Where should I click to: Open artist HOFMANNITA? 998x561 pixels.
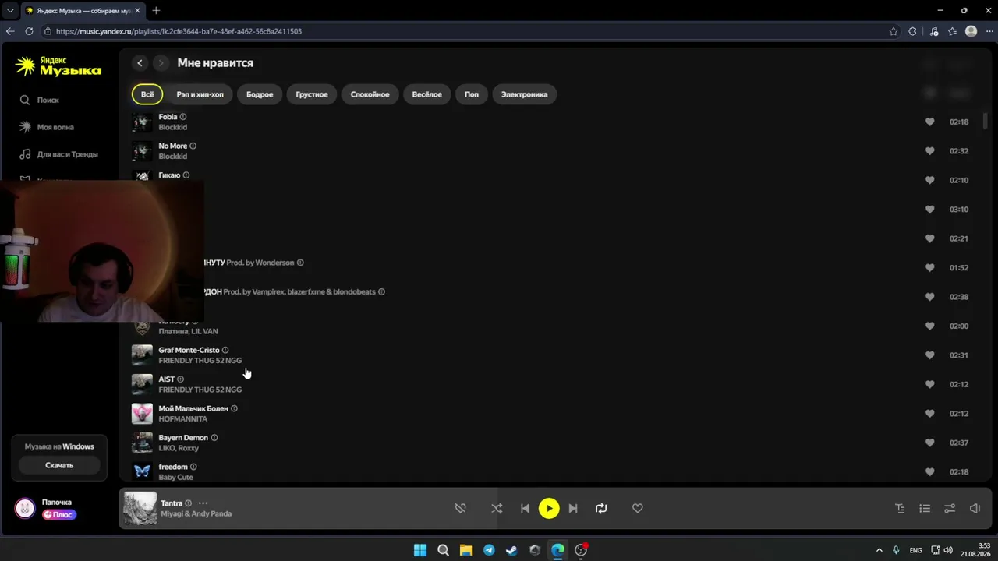pyautogui.click(x=183, y=419)
